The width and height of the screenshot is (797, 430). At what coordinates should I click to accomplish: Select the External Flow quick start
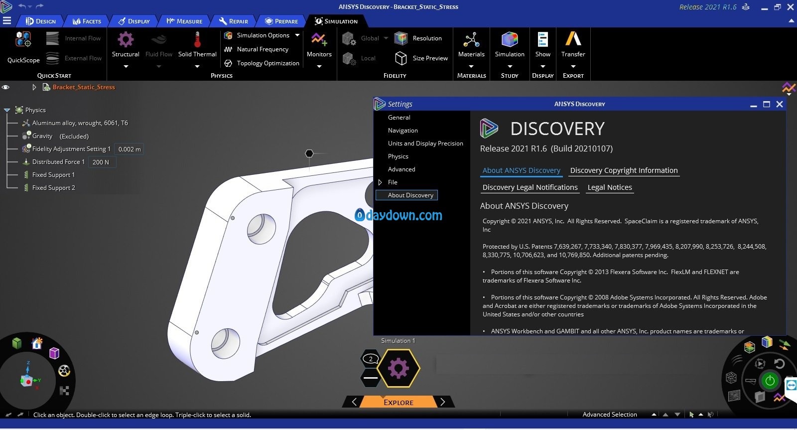73,58
